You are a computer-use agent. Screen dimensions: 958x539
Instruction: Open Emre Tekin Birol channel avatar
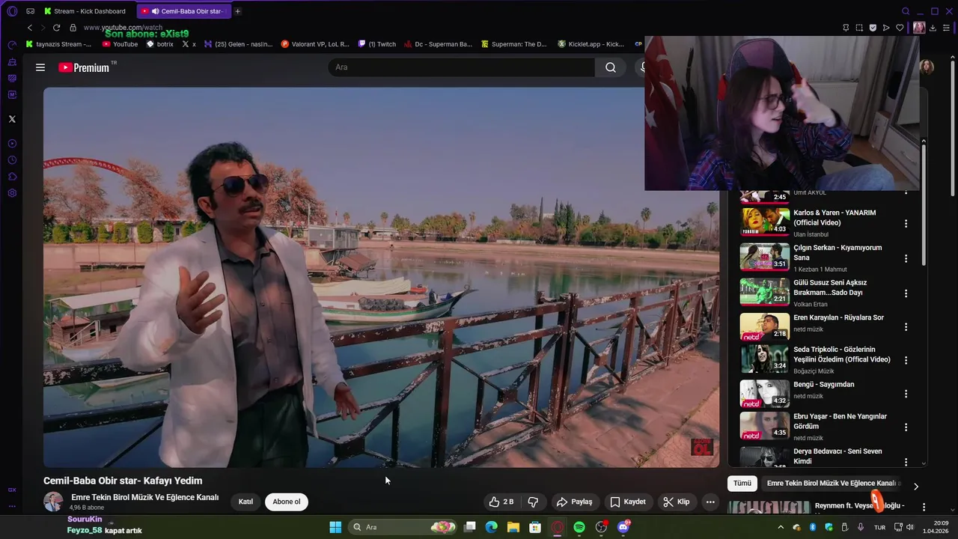click(x=53, y=502)
